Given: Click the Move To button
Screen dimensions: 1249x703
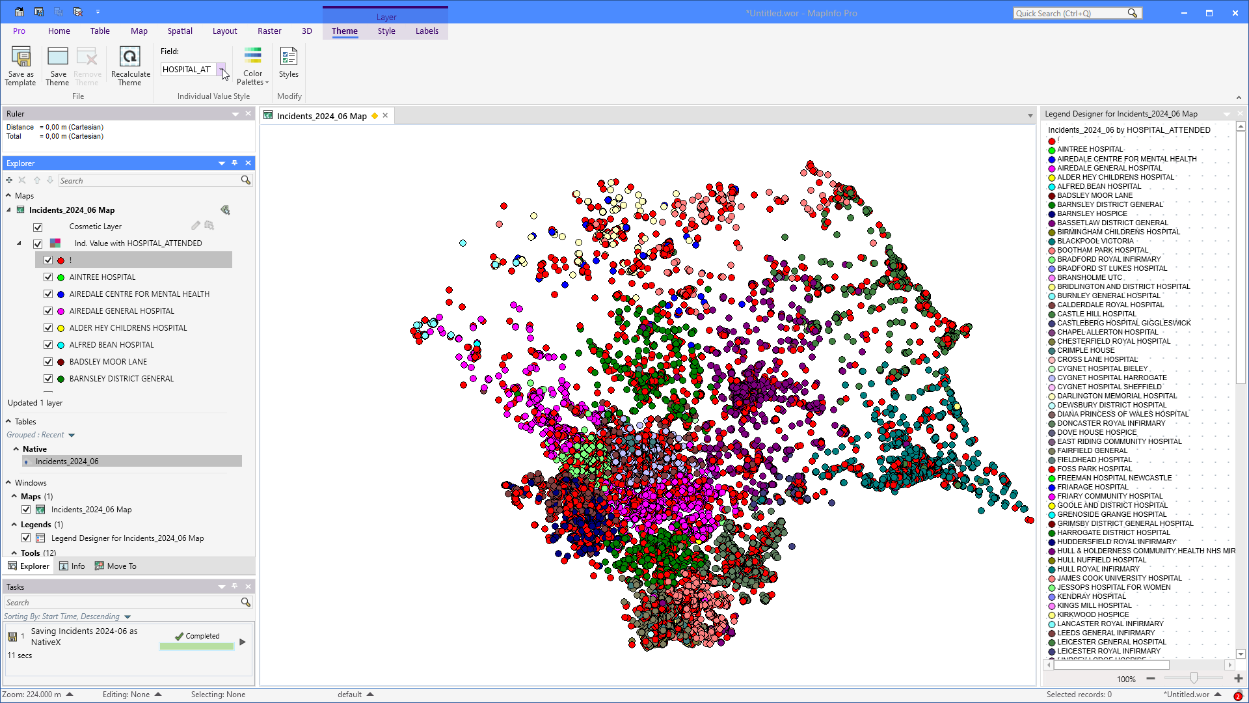Looking at the screenshot, I should (116, 566).
